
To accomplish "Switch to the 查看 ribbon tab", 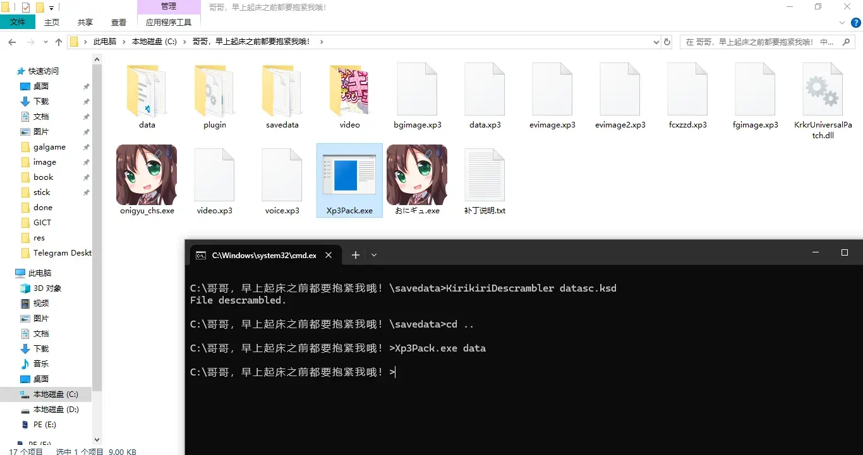I will pos(119,22).
